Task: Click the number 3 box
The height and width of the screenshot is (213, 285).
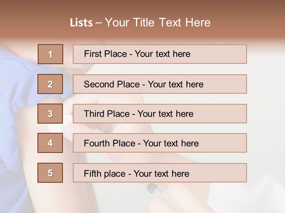Action: tap(50, 114)
